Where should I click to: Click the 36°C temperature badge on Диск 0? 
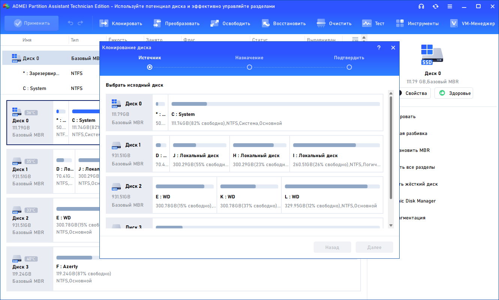click(x=31, y=112)
